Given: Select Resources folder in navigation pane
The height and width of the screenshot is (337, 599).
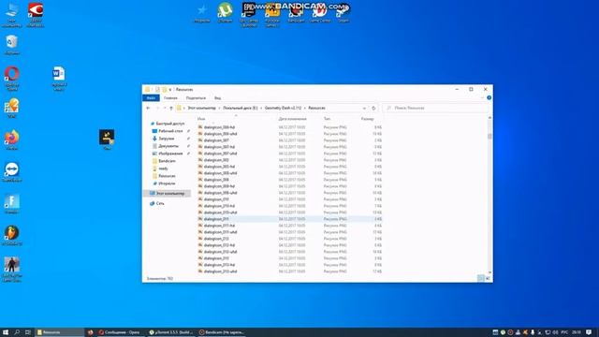Looking at the screenshot, I should tap(167, 176).
